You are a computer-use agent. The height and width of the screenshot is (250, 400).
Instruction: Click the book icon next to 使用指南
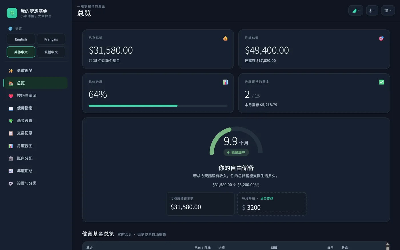click(11, 108)
